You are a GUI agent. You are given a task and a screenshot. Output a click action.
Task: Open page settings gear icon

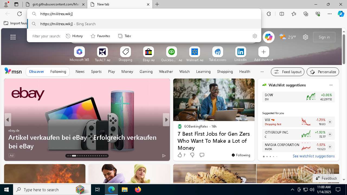click(x=306, y=37)
